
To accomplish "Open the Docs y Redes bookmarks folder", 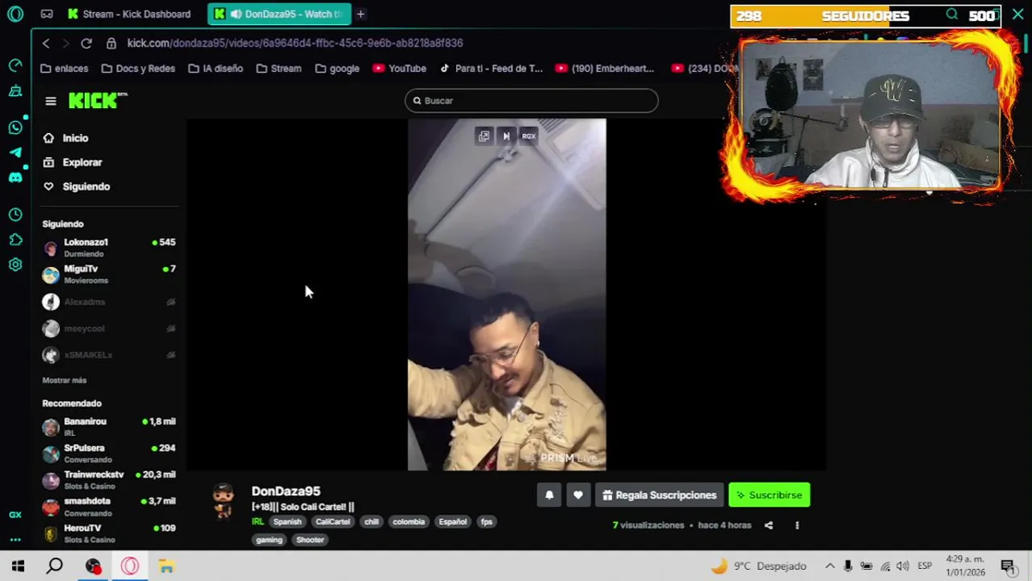I will point(137,69).
